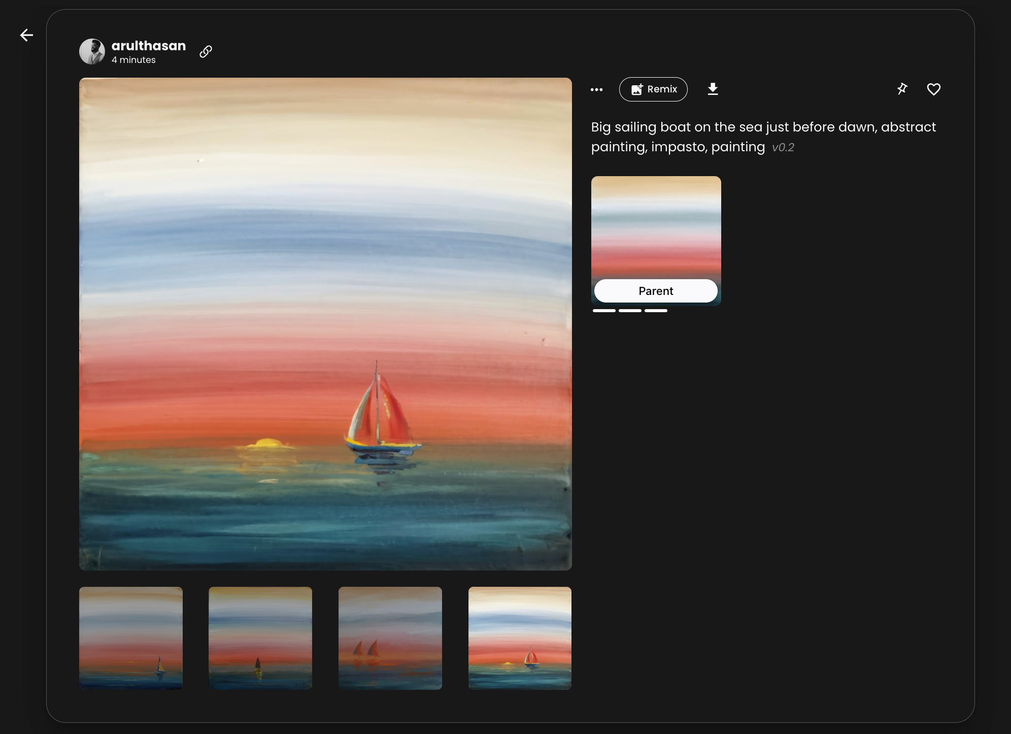Copy link icon next to arulthasan
Image resolution: width=1011 pixels, height=734 pixels.
[206, 51]
